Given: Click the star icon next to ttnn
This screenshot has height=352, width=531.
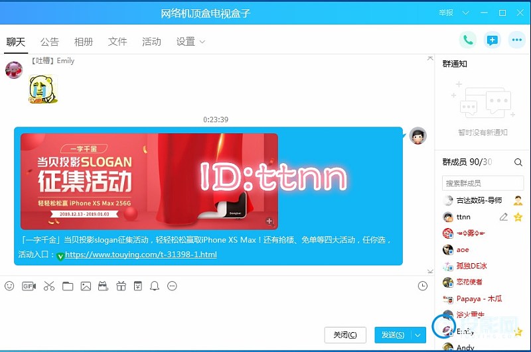Looking at the screenshot, I should click(x=518, y=217).
